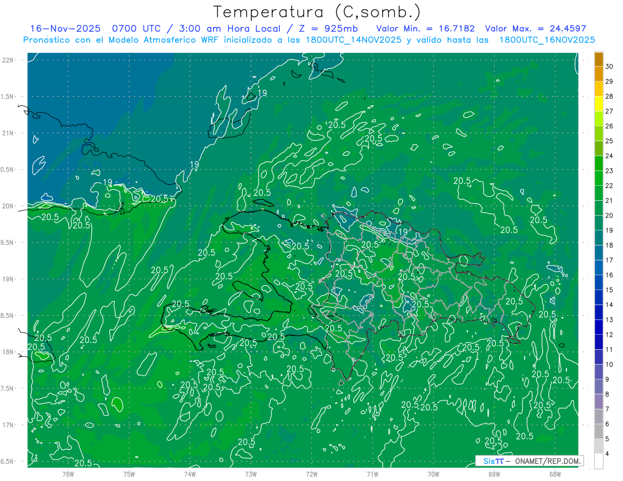Click the '8.5N' latitude axis label
Viewport: 623px width, 481px height.
tap(8, 315)
